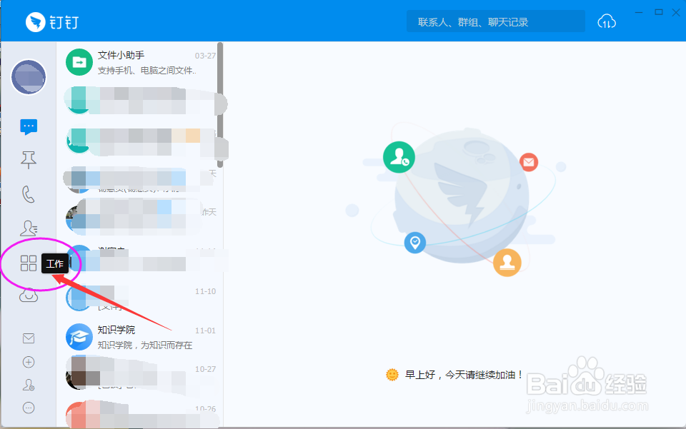Click the blue location pin on the globe
This screenshot has width=686, height=429.
click(x=415, y=243)
